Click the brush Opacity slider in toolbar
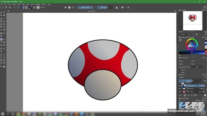 tap(85, 7)
